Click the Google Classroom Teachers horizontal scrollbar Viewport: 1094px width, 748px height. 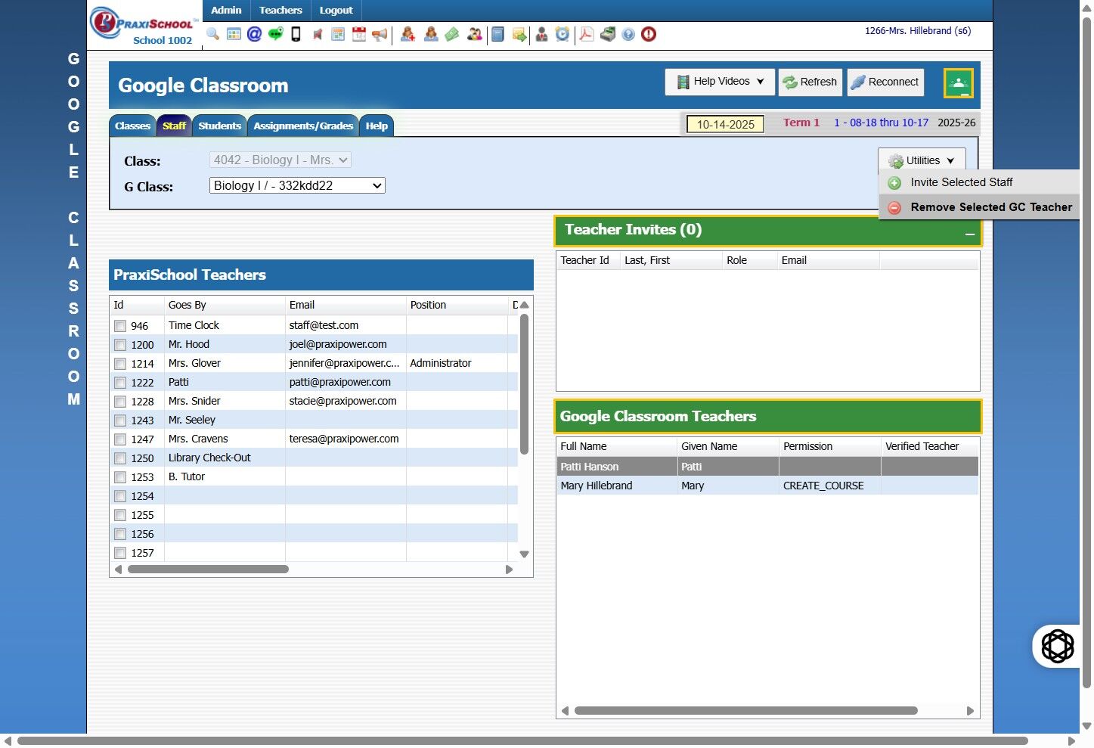(746, 711)
